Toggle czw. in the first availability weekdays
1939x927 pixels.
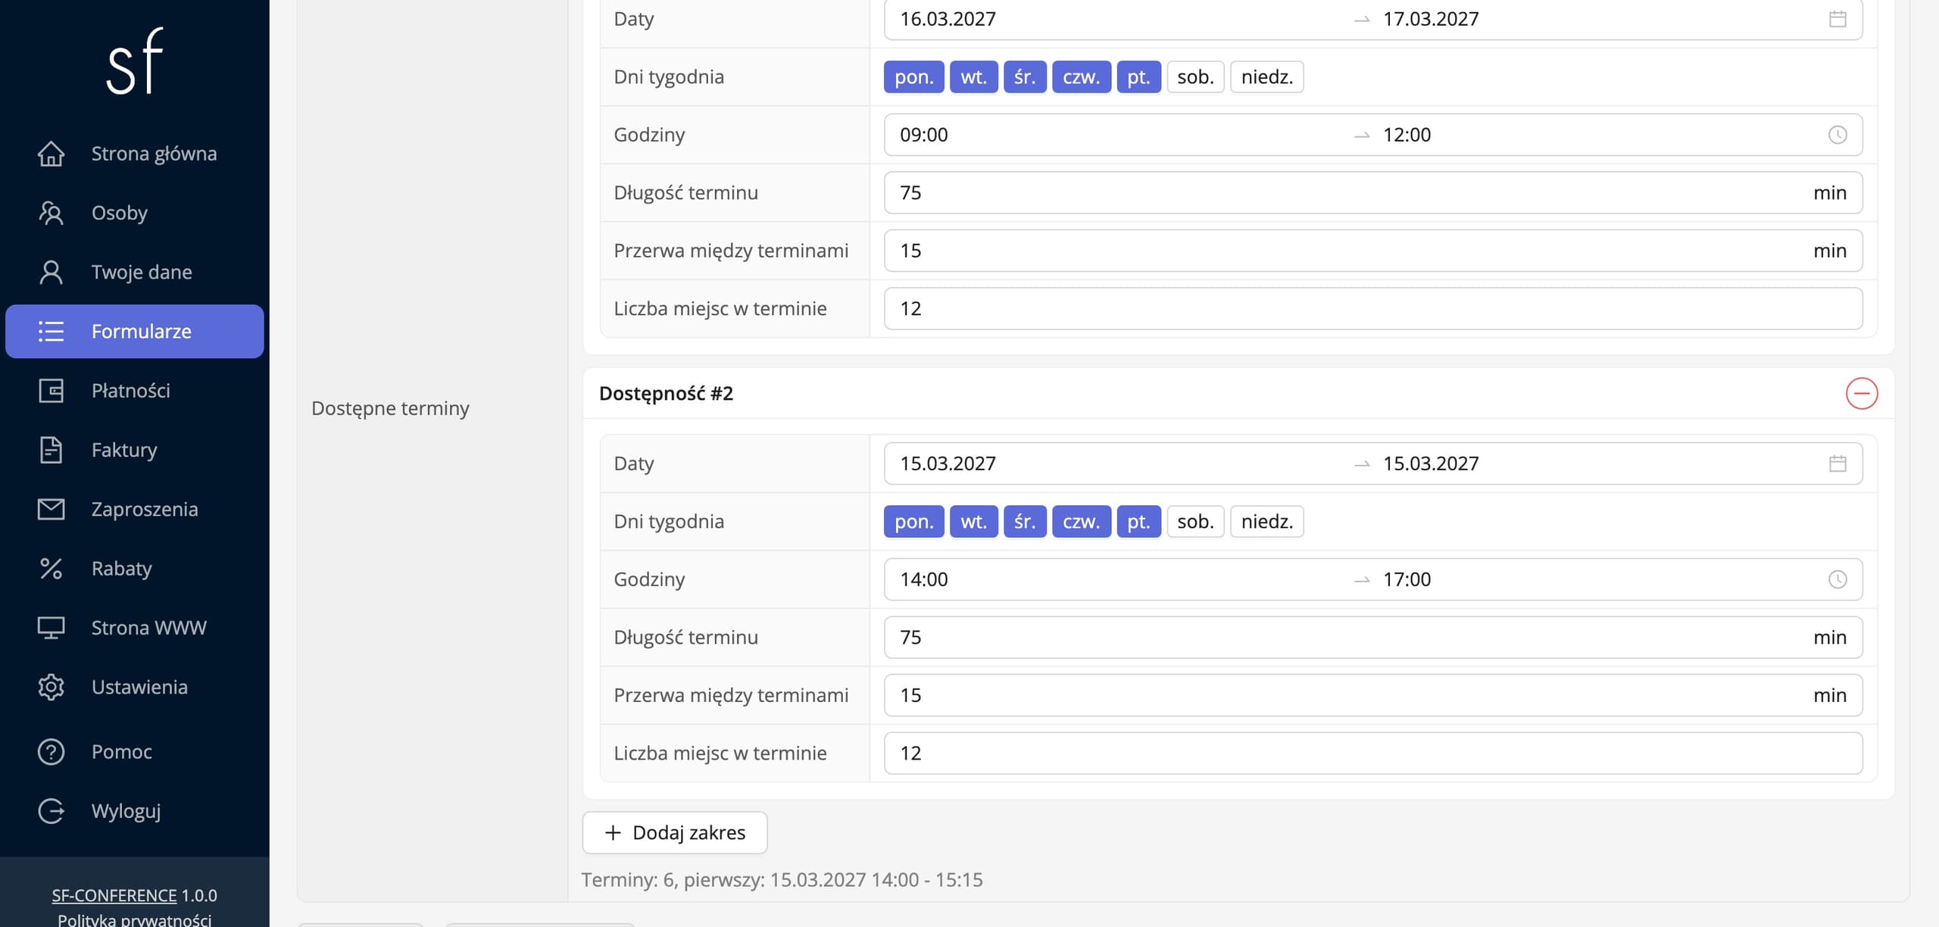(1081, 77)
